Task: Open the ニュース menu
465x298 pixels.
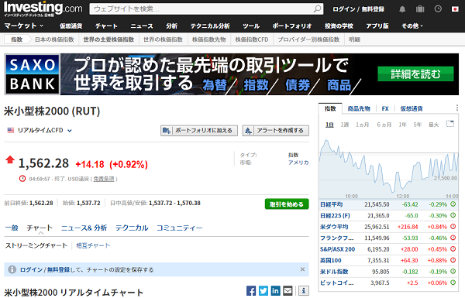Action: [x=142, y=26]
